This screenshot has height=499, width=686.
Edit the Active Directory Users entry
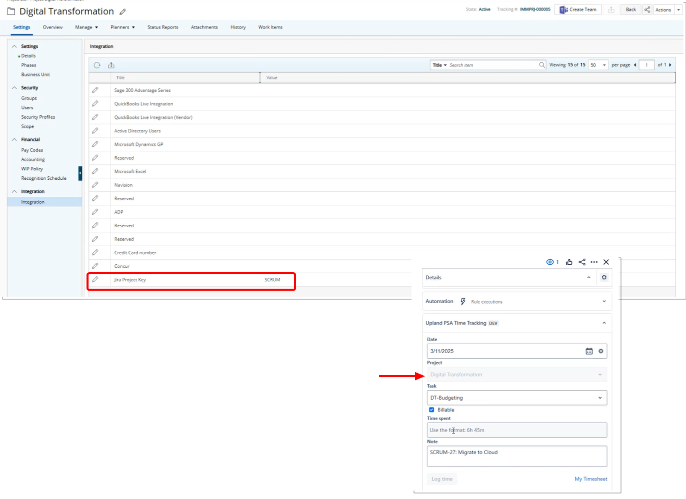click(x=95, y=130)
